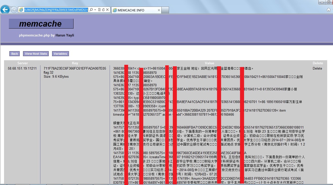Open the Variables page button
Screen dimensions: 333x185
tap(60, 54)
